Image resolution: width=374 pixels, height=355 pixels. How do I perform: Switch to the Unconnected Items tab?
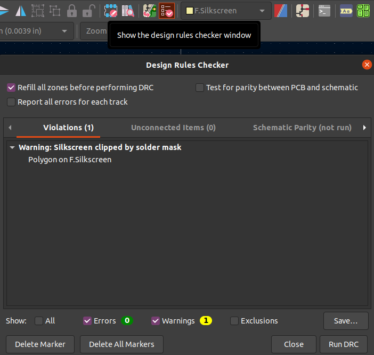pyautogui.click(x=173, y=128)
